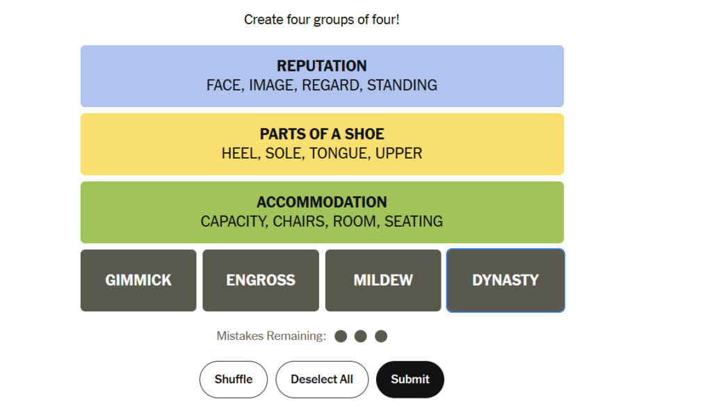Select the MILDEW word tile

(383, 280)
